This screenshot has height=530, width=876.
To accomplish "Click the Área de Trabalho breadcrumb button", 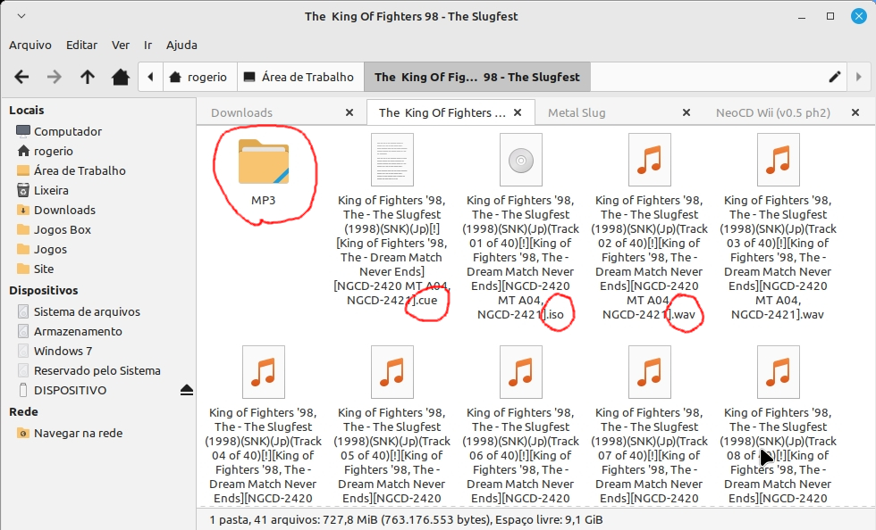I will click(x=300, y=77).
